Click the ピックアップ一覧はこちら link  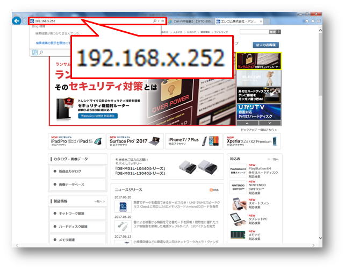tap(258, 130)
